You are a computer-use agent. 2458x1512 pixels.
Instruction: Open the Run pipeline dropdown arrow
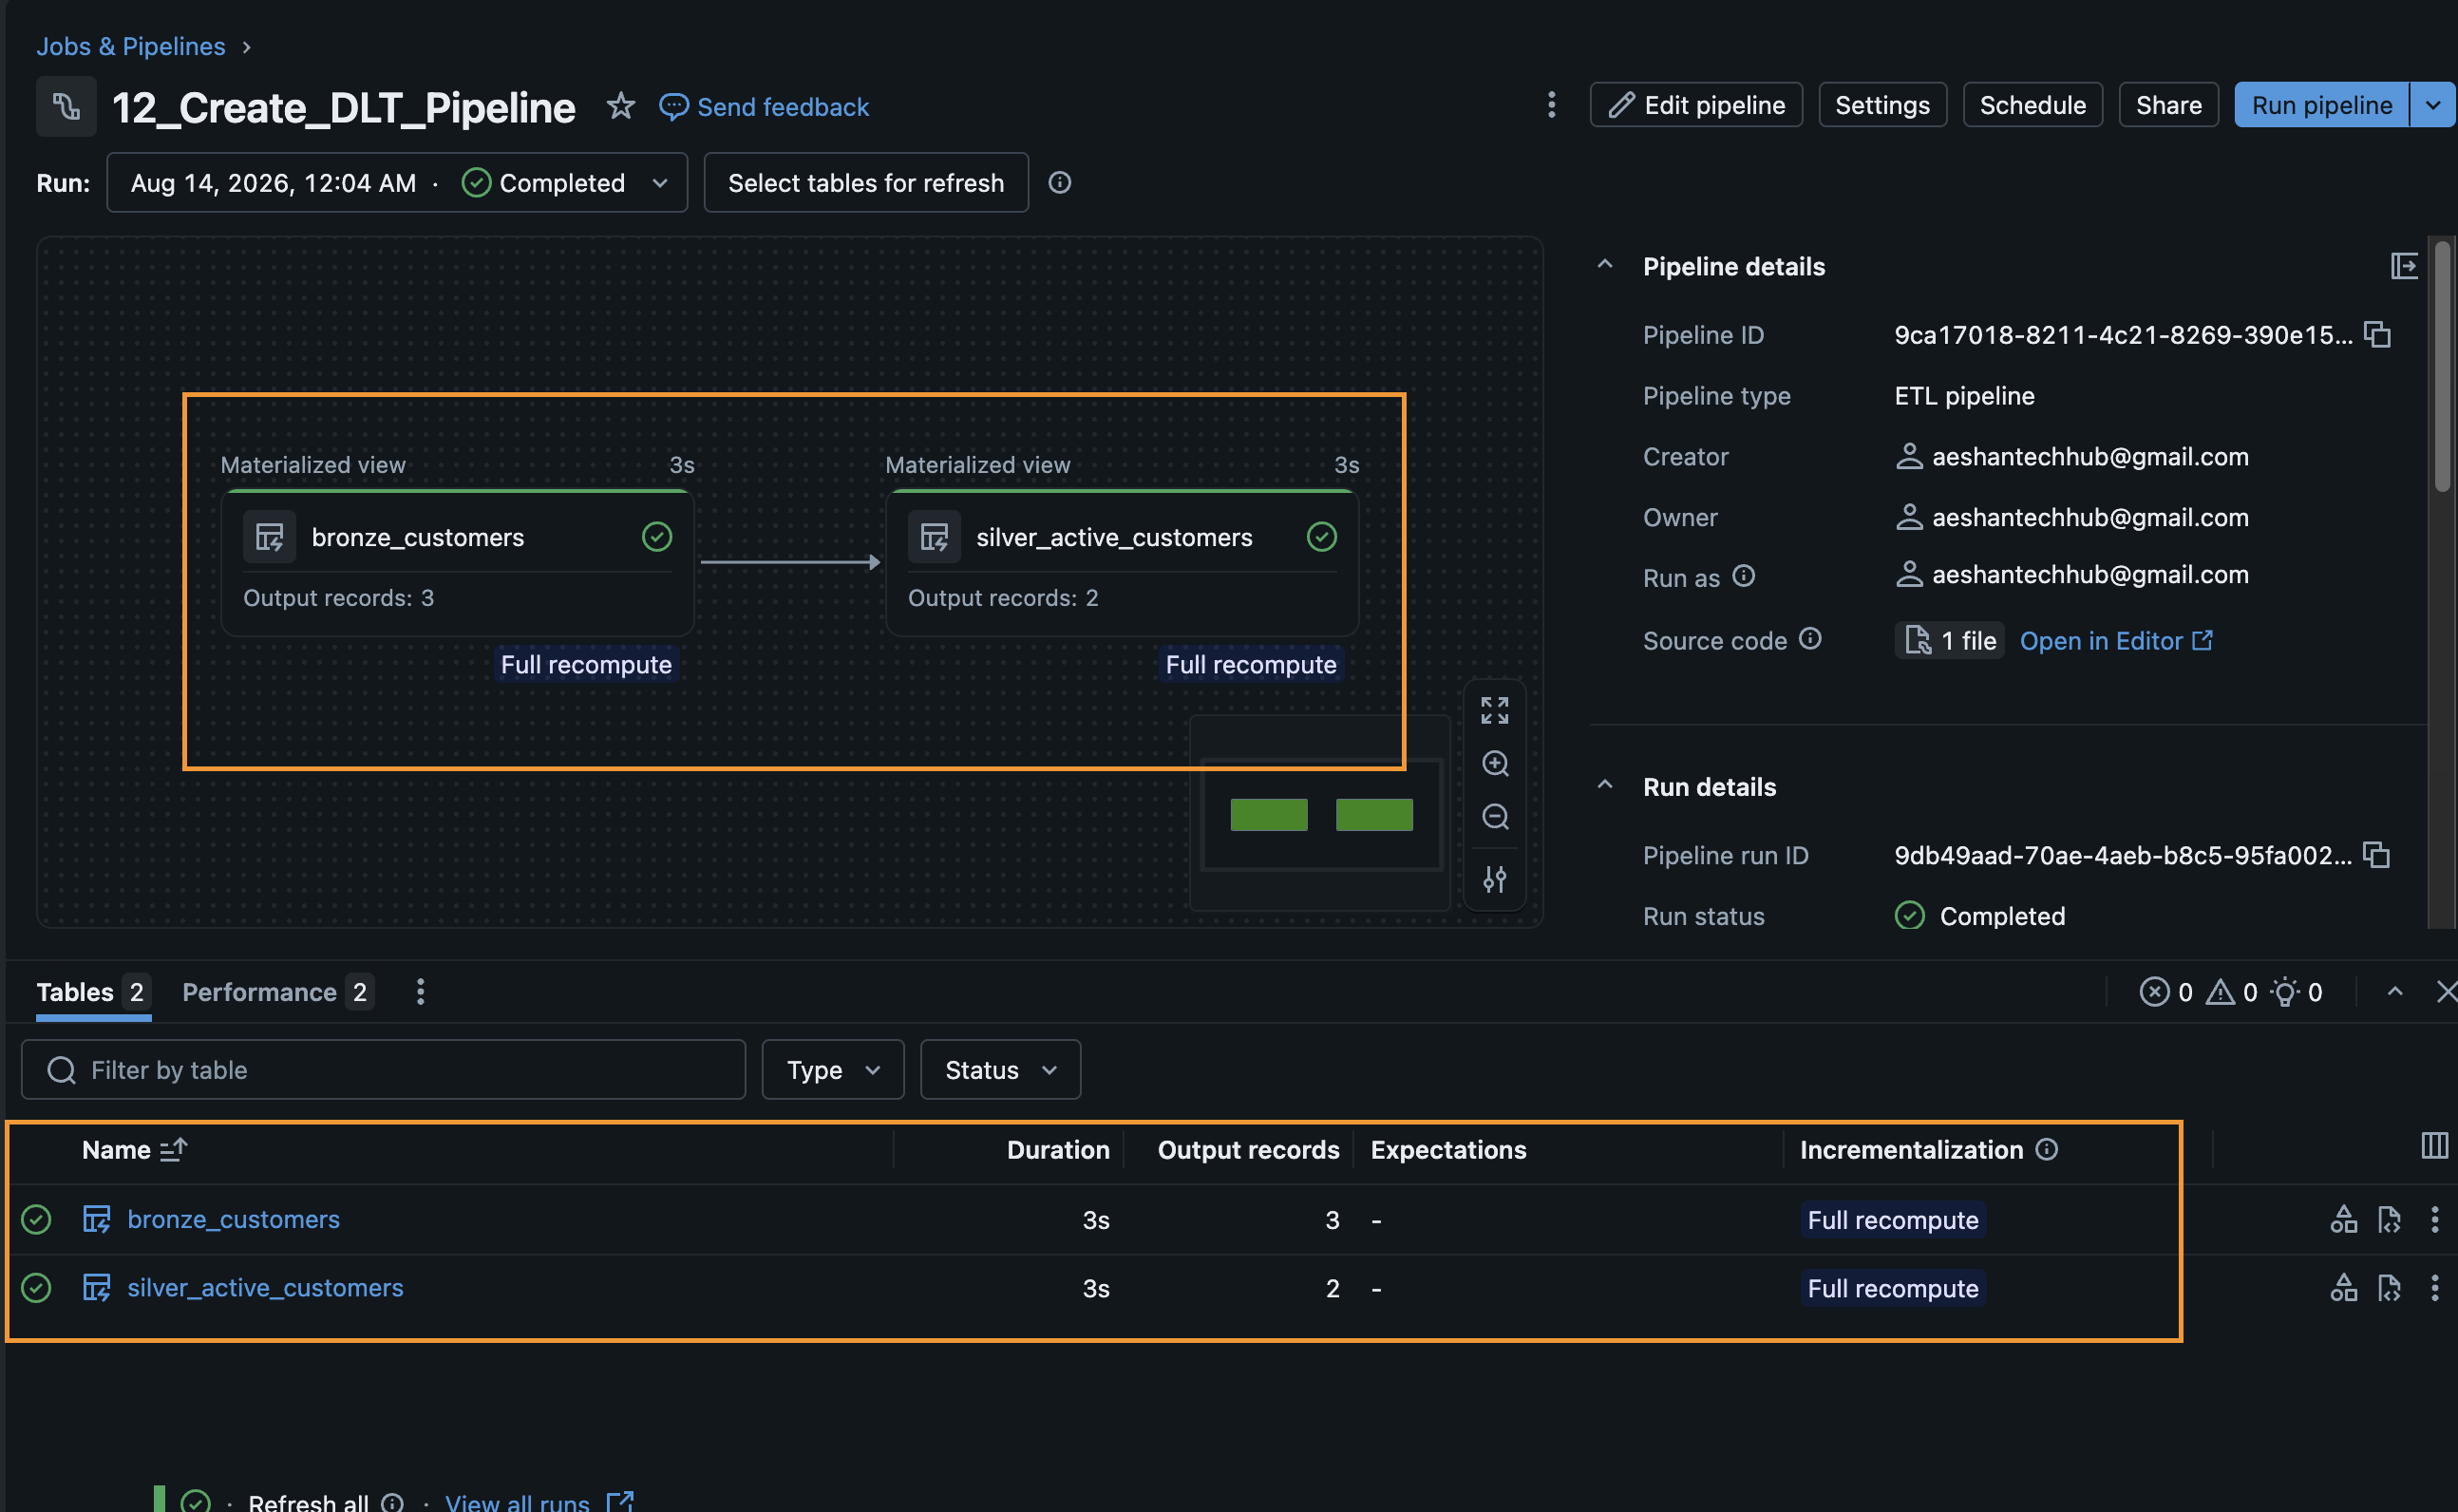[x=2433, y=105]
